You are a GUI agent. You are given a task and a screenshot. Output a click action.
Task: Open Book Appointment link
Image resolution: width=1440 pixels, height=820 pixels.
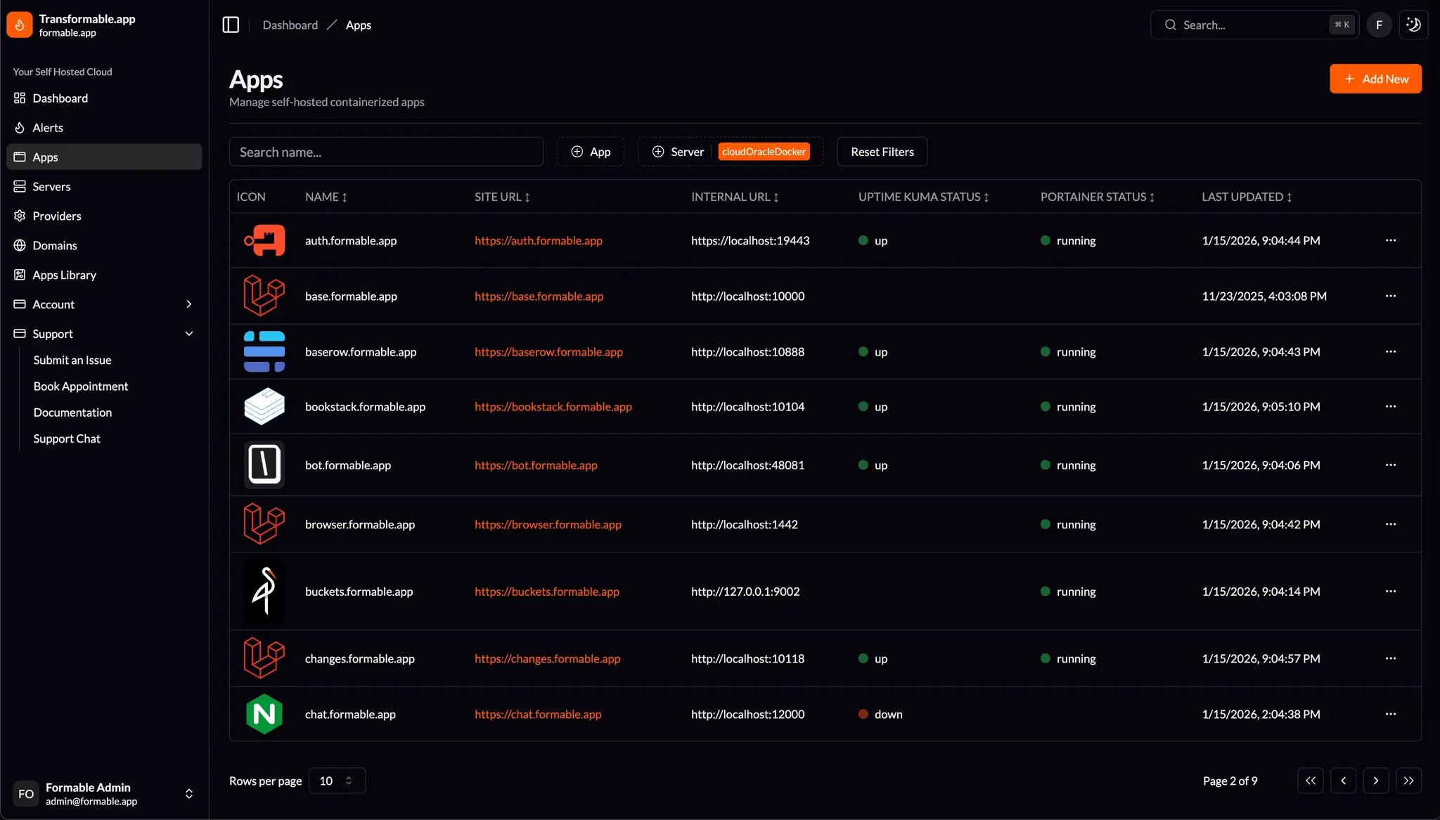(81, 386)
